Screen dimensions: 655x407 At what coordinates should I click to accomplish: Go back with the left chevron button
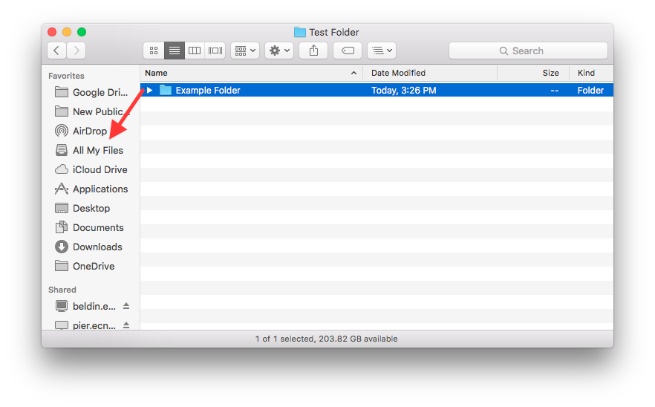click(x=57, y=51)
